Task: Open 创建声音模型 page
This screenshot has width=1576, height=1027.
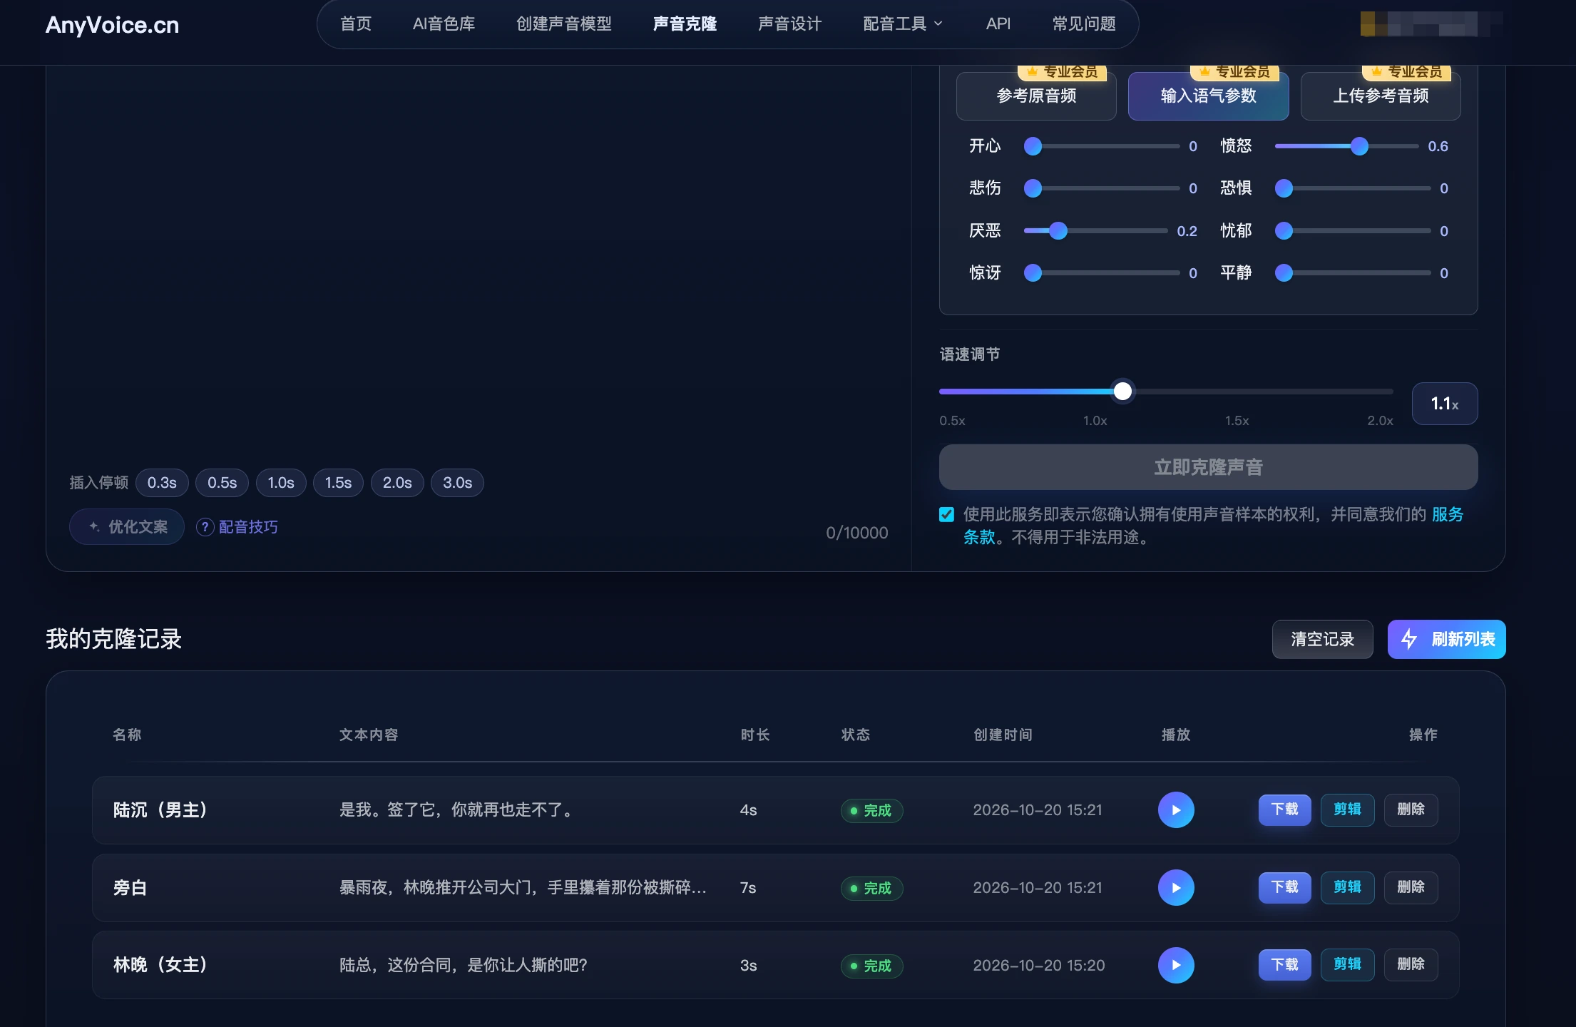Action: point(564,24)
